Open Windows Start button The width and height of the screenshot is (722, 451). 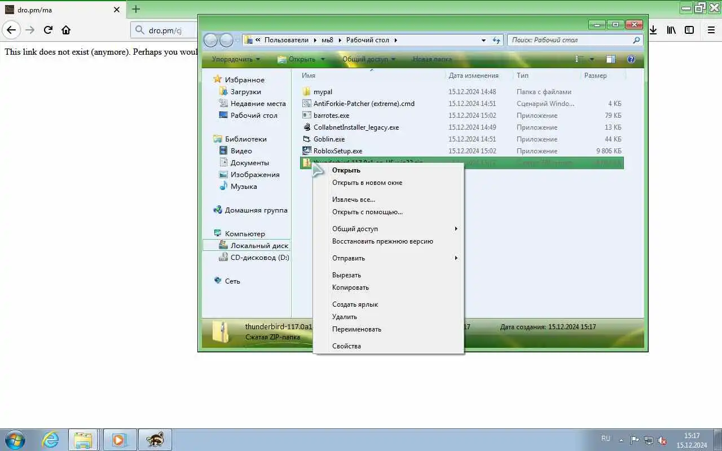pos(15,440)
